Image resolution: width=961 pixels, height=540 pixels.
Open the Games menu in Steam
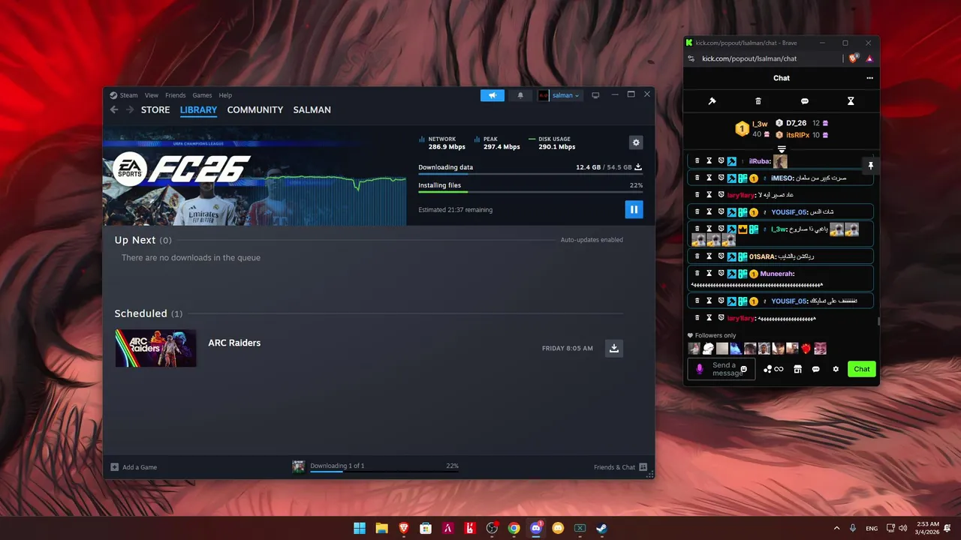point(202,95)
